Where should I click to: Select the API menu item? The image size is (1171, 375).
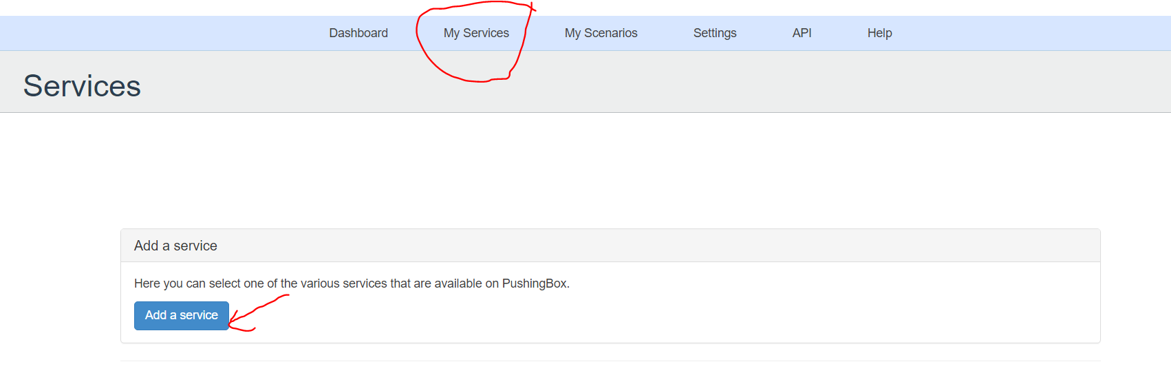pyautogui.click(x=802, y=33)
